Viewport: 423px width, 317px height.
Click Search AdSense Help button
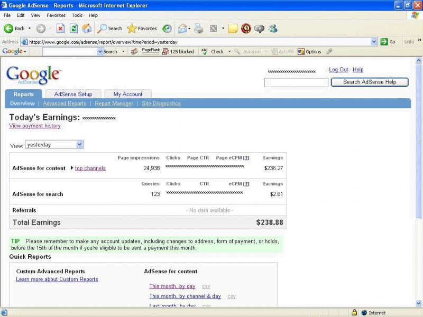[370, 82]
